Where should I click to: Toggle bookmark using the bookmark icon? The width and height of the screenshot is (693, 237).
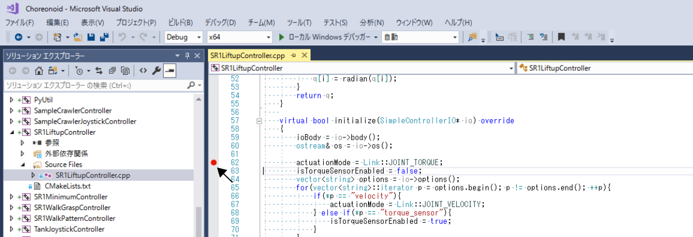click(561, 37)
